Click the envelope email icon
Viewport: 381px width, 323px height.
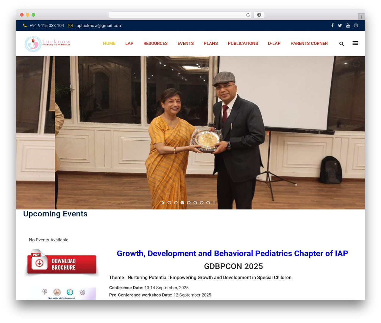coord(70,26)
